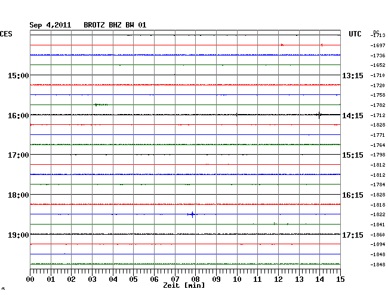Click the Zeit [min] axis label

coord(184,286)
